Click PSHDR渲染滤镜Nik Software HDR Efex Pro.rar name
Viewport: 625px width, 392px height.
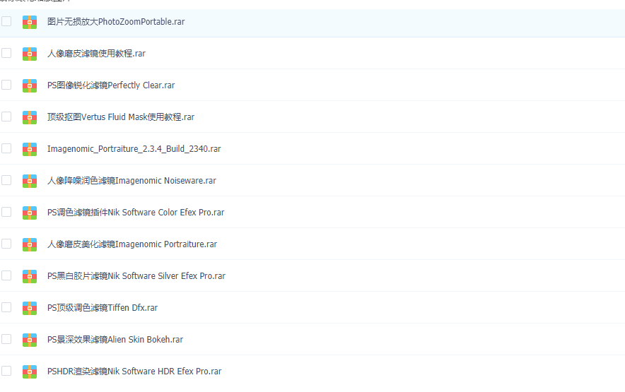[134, 372]
